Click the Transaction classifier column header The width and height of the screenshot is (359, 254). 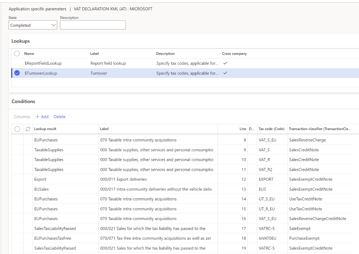pos(320,129)
